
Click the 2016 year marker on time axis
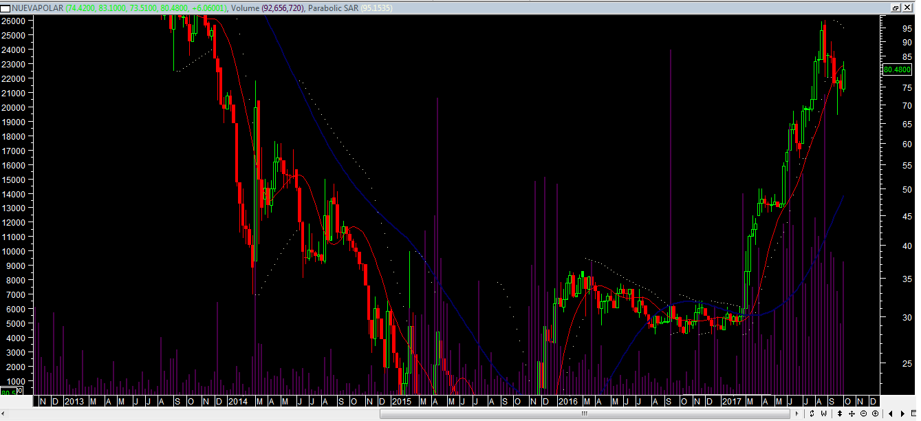coord(568,401)
